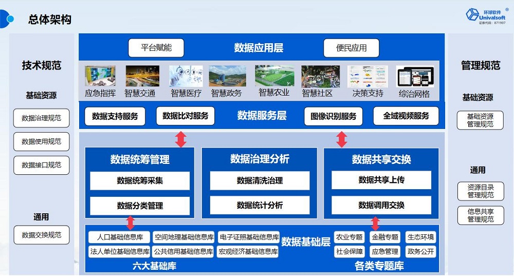
Task: Click the red double arrow above 数据共享交换
Action: tap(342, 139)
